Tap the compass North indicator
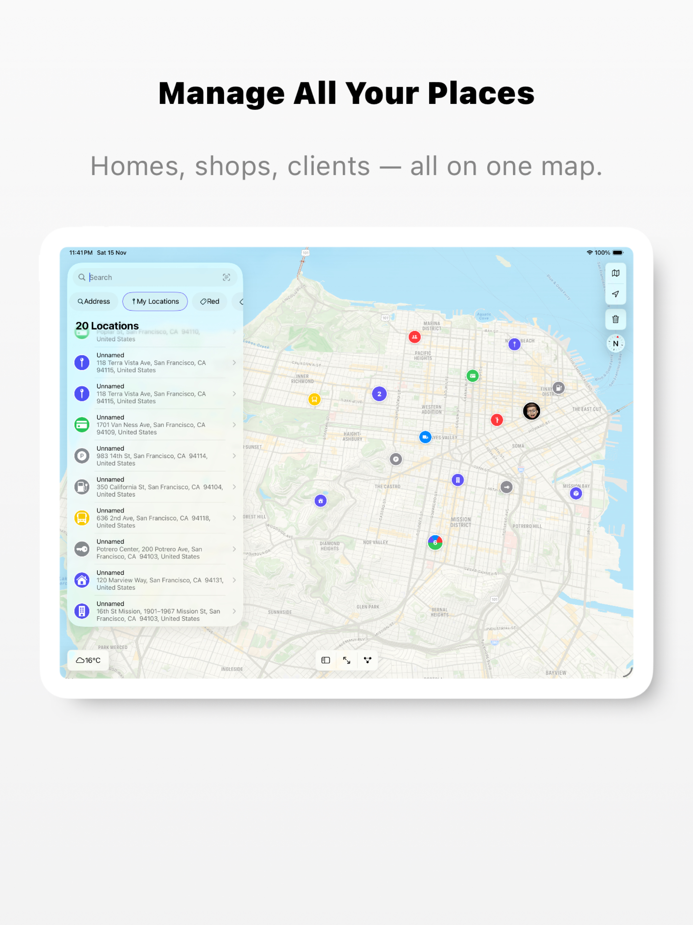 pos(615,343)
